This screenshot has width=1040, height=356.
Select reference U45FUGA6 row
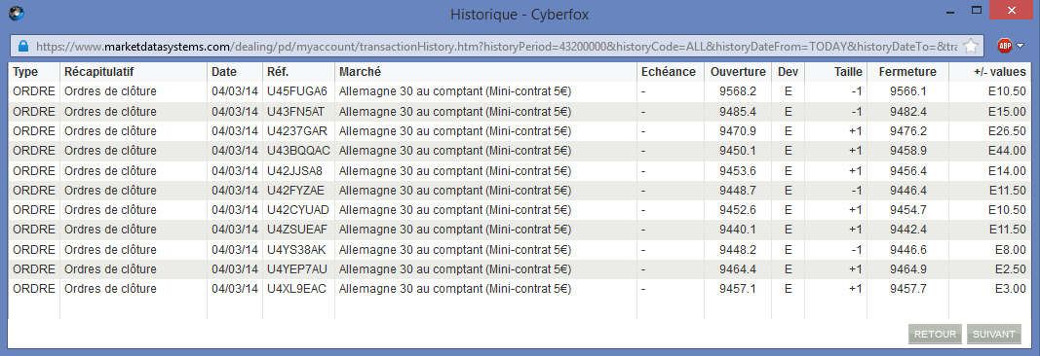520,91
